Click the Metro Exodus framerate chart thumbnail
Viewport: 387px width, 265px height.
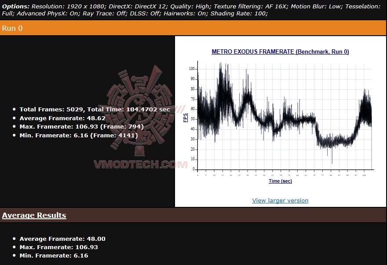[280, 116]
